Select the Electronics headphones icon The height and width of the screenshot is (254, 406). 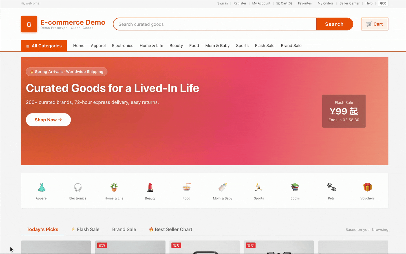[x=78, y=187]
